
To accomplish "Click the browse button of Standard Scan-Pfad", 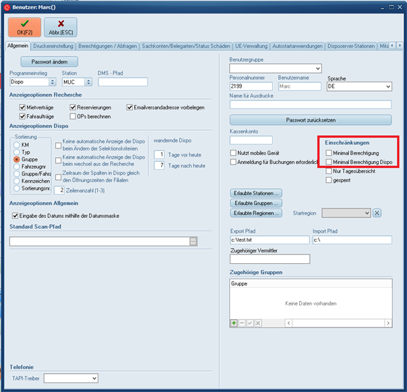I will [193, 240].
